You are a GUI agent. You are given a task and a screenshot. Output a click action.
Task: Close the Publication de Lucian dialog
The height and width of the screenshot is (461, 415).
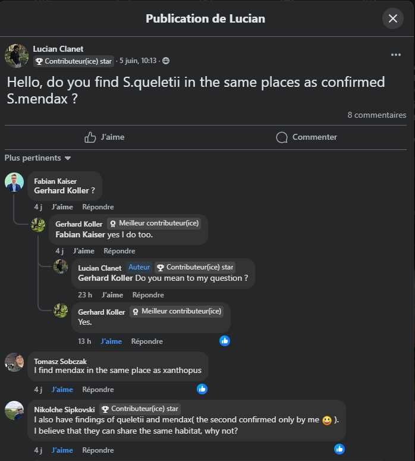(392, 18)
